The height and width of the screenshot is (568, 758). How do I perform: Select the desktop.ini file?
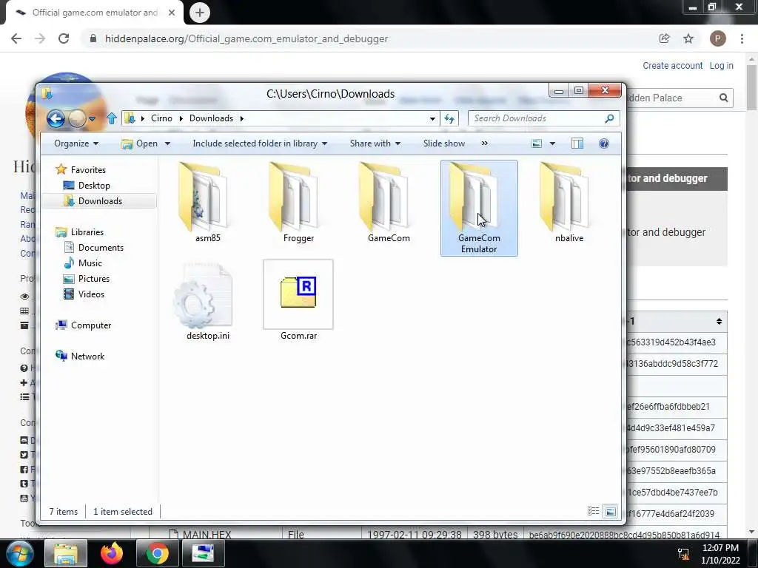point(207,300)
